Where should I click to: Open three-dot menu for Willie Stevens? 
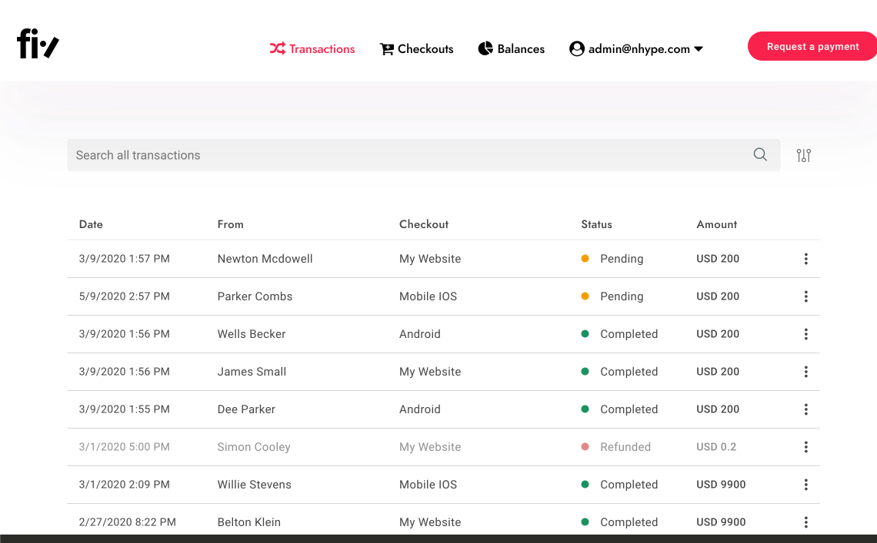tap(805, 485)
